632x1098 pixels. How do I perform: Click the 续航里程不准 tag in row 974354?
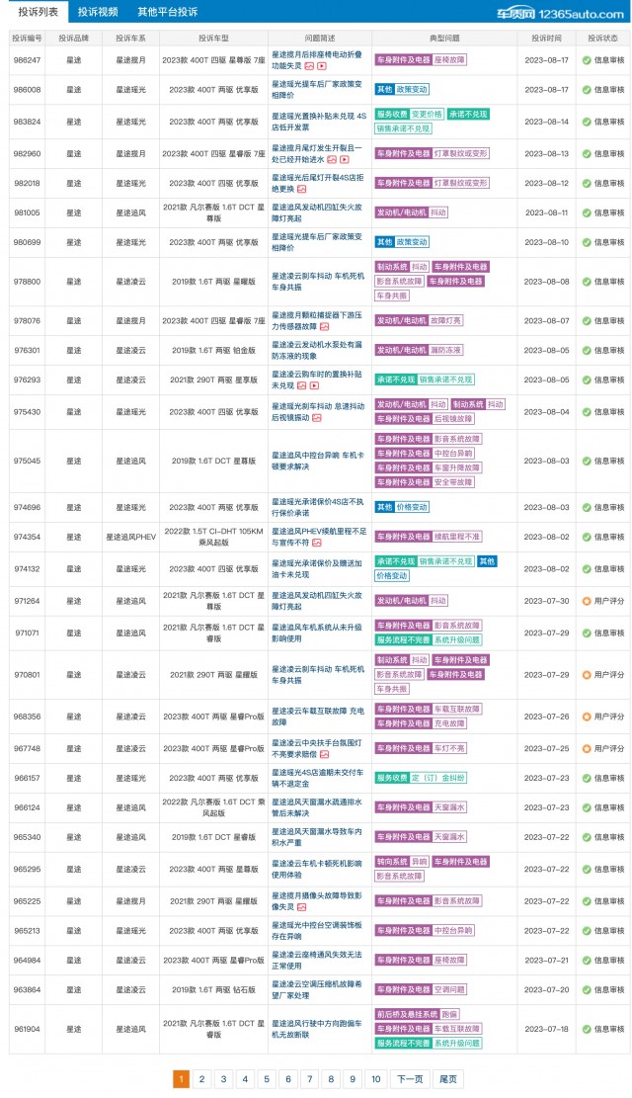click(457, 537)
